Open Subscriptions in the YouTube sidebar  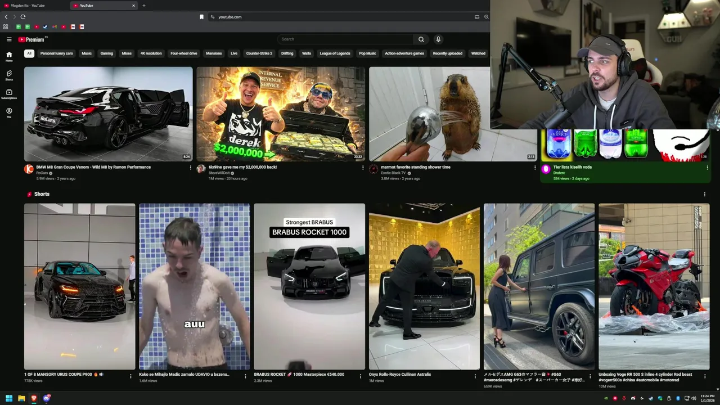coord(9,94)
